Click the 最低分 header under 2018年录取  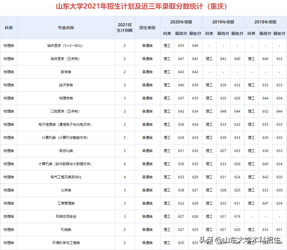click(279, 33)
